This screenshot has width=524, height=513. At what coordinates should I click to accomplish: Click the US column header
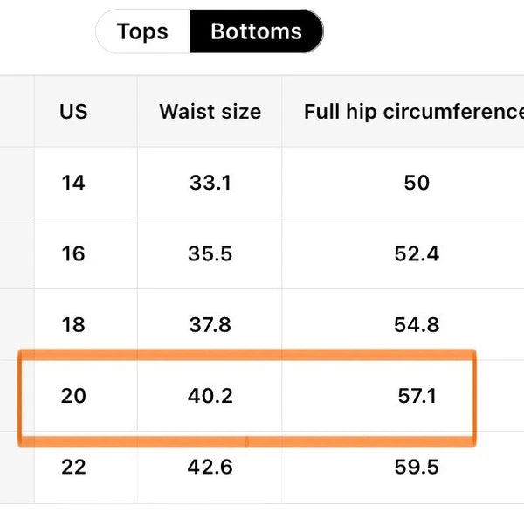(73, 111)
